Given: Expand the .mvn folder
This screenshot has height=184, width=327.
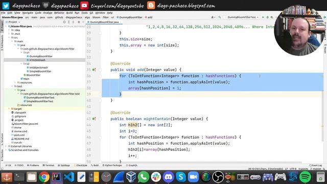Looking at the screenshot, I should [9, 34].
